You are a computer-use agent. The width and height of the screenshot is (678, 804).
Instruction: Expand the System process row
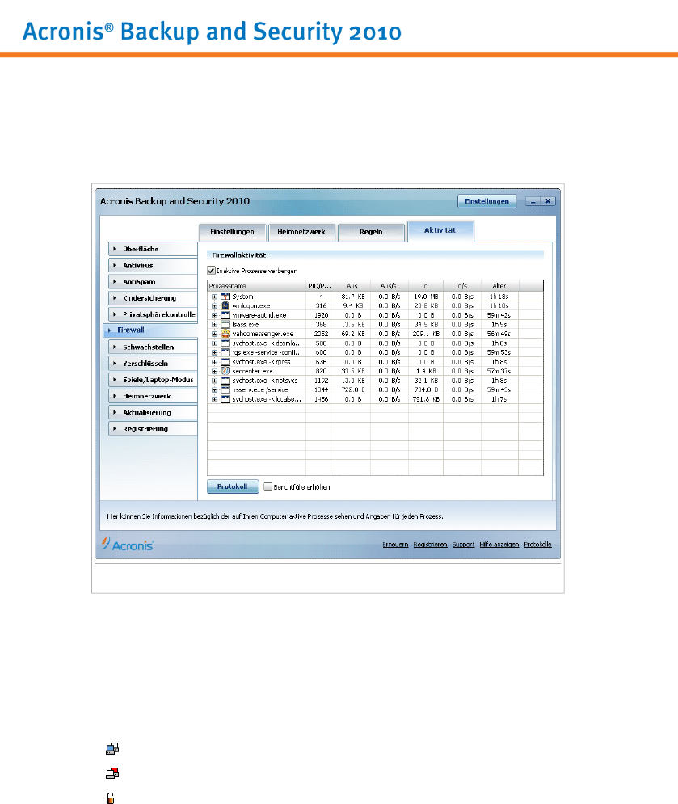(x=214, y=297)
